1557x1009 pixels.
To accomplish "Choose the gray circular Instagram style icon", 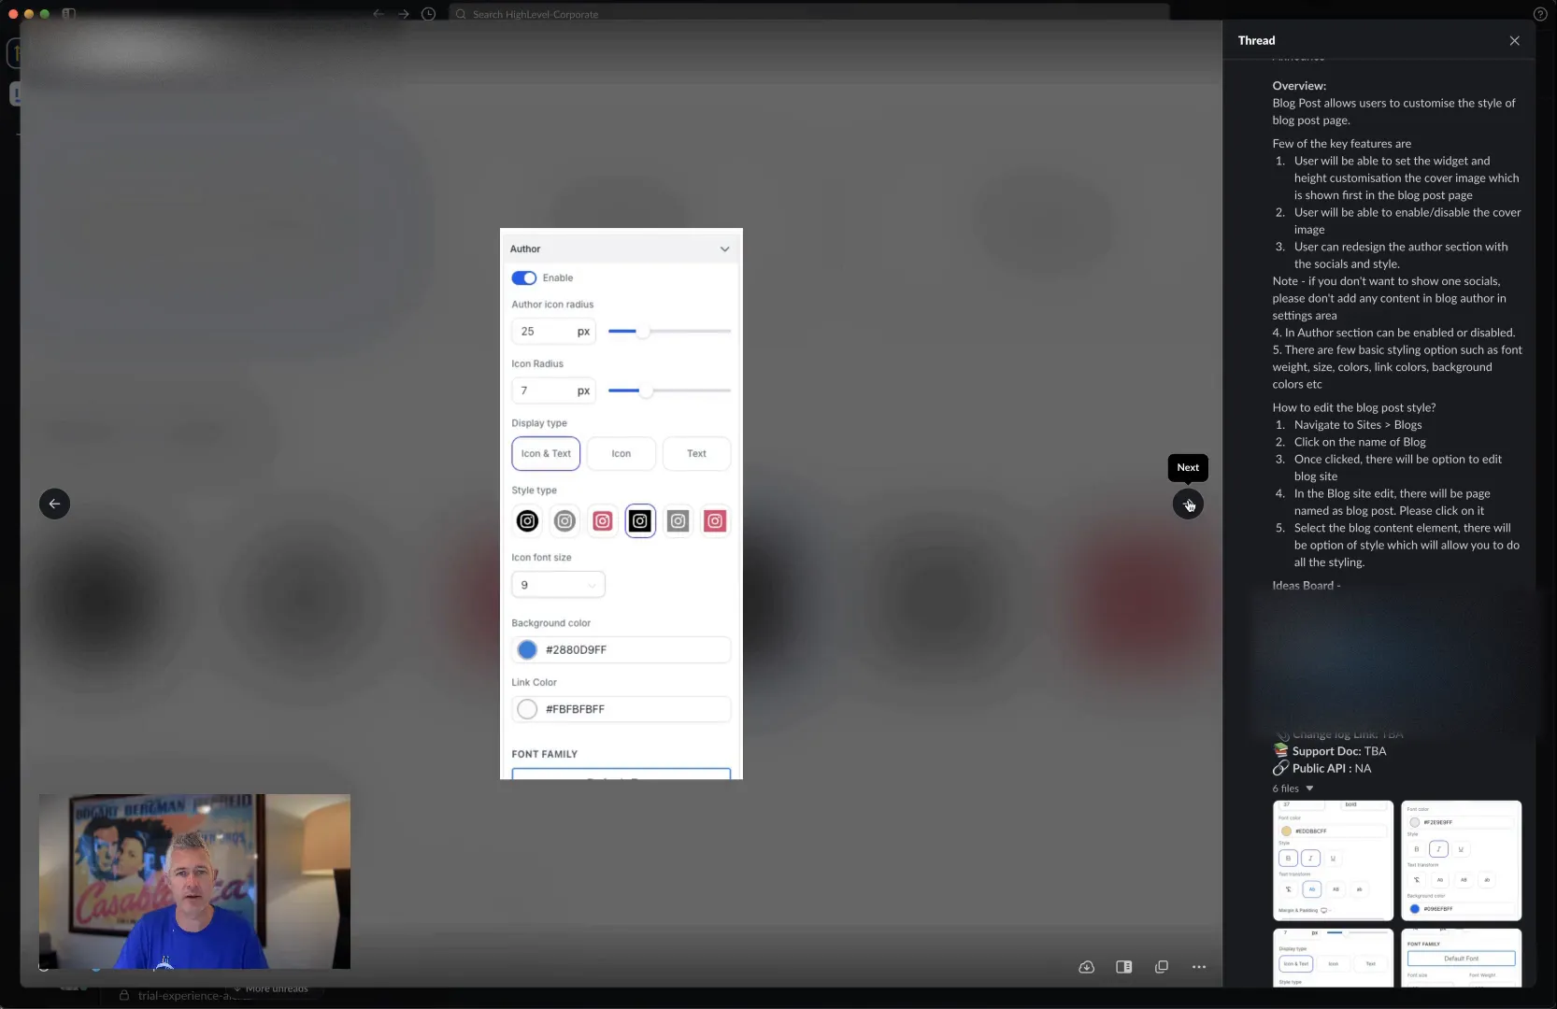I will (564, 521).
